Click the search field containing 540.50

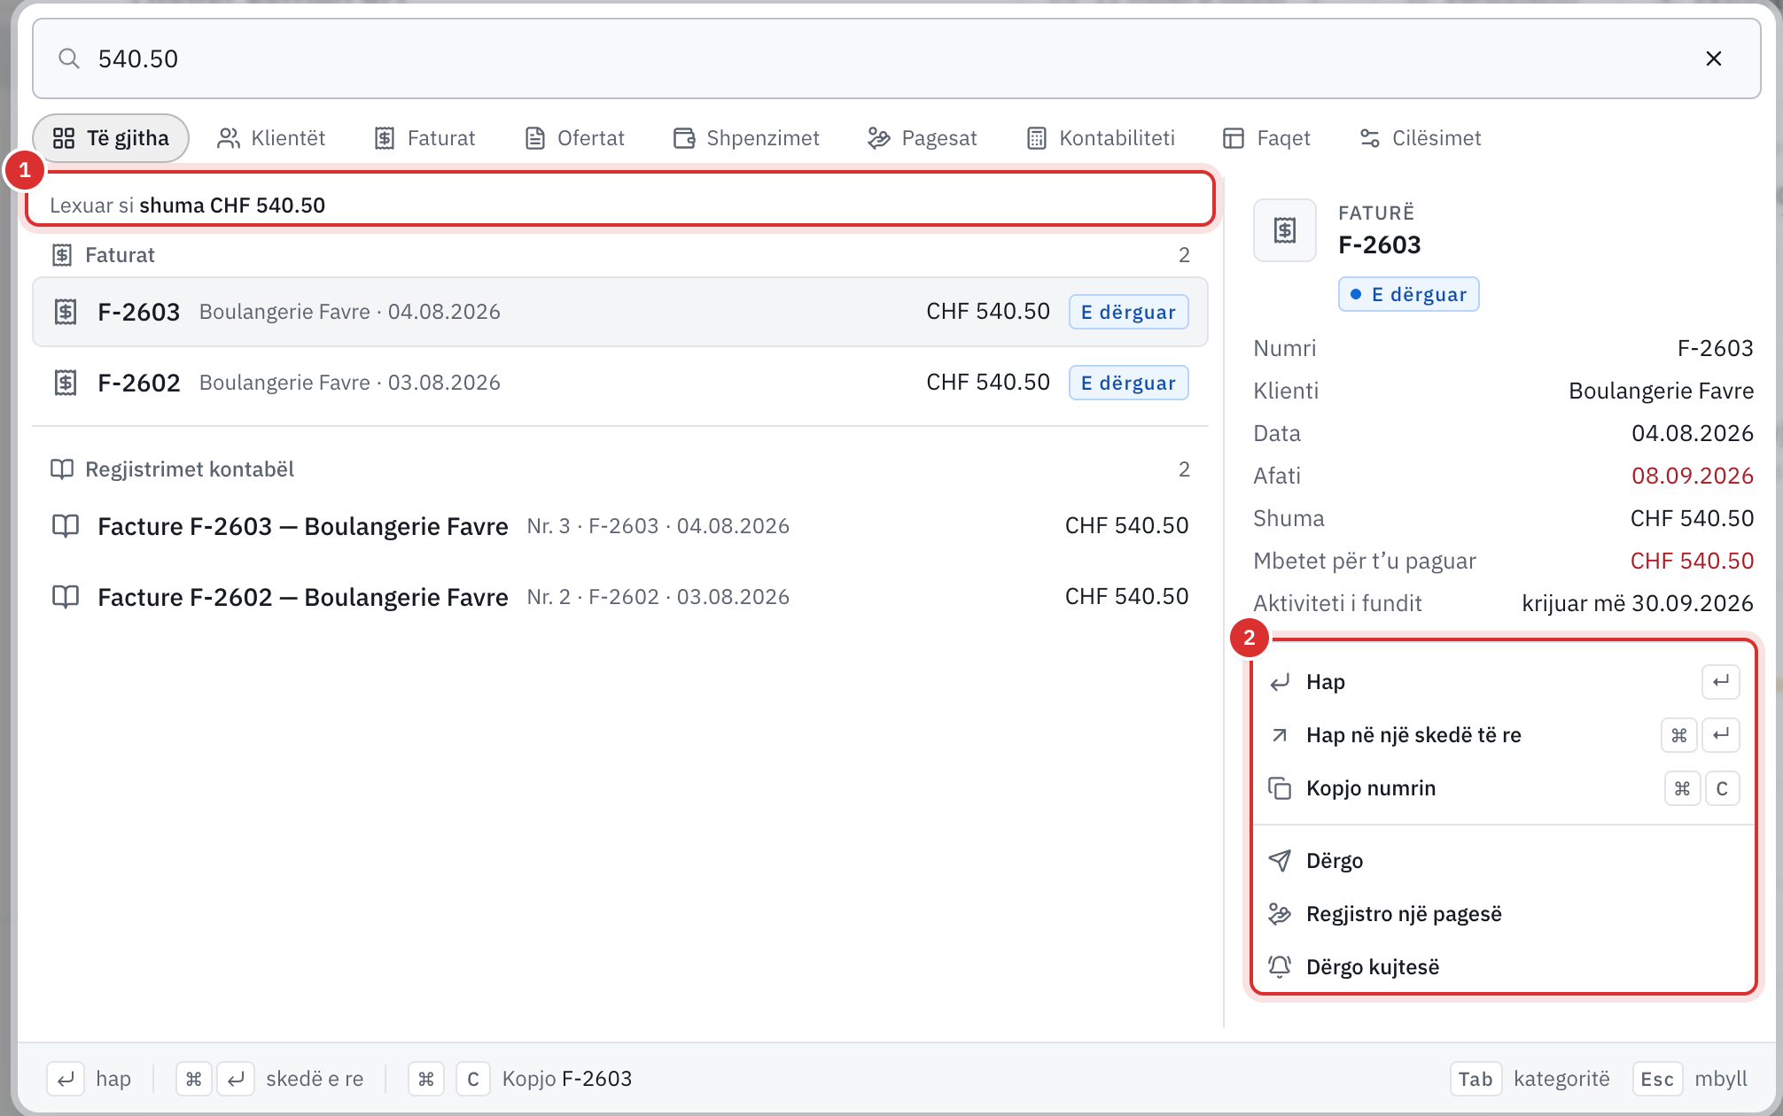pyautogui.click(x=896, y=58)
